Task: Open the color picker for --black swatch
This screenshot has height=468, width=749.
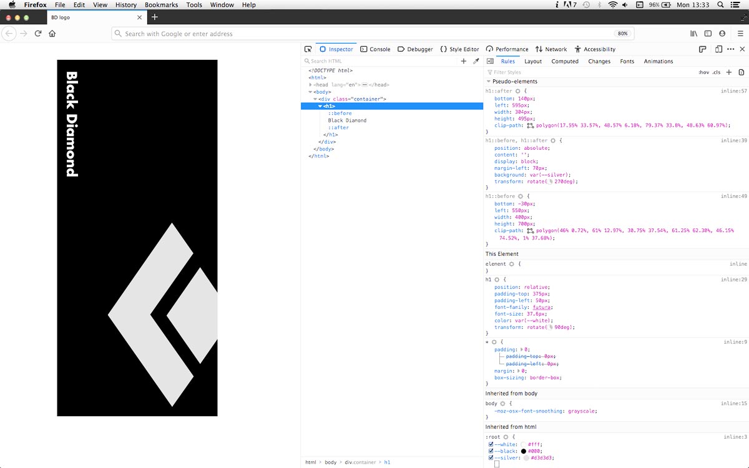Action: click(x=523, y=451)
